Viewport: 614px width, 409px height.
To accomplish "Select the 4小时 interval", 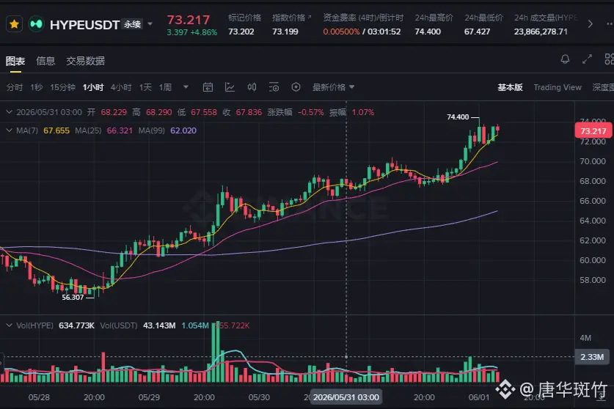I will click(121, 87).
